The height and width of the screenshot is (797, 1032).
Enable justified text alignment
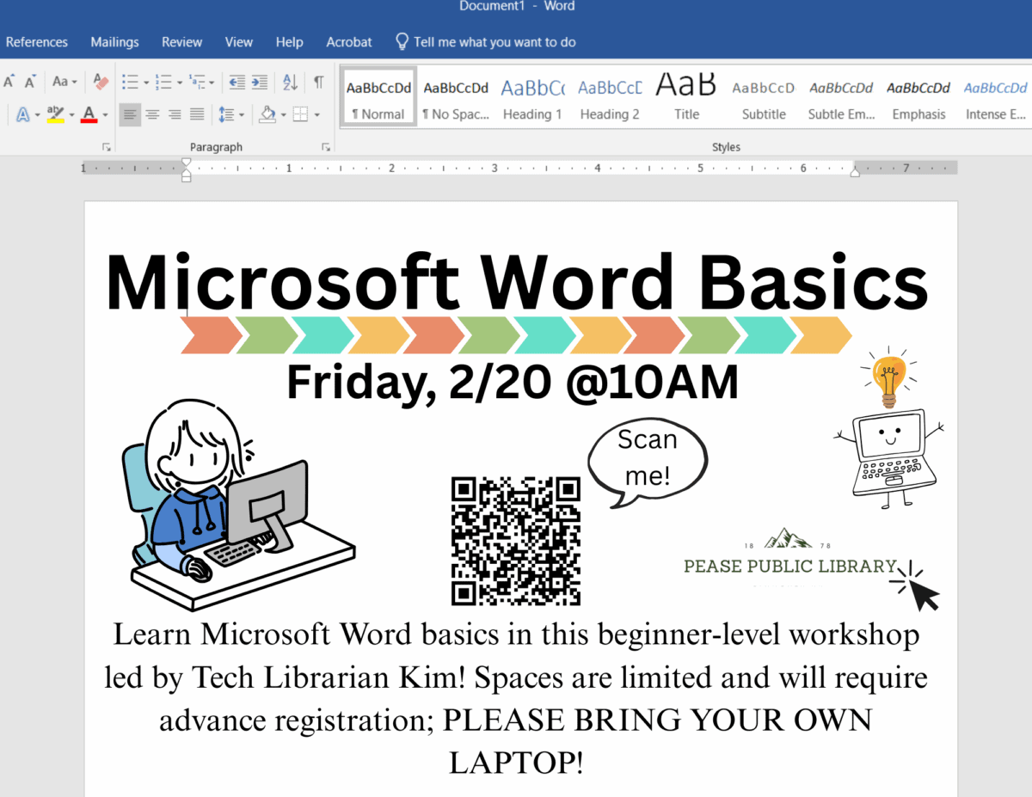click(198, 114)
